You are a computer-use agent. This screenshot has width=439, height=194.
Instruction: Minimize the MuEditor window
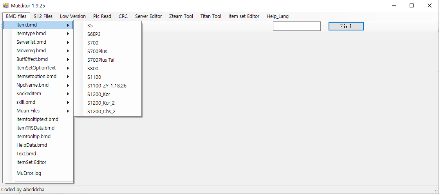[x=394, y=5]
